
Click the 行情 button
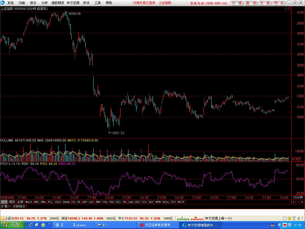tap(237, 3)
